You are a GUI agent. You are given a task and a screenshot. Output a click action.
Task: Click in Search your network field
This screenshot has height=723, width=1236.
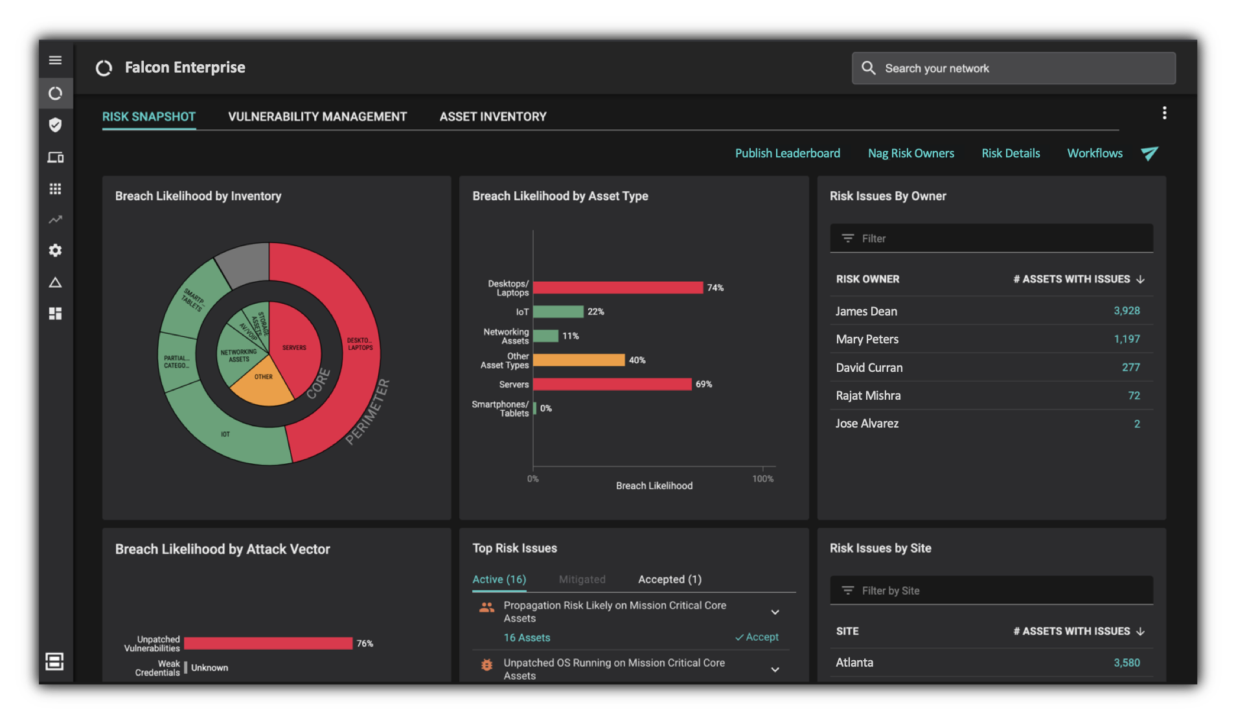[x=1014, y=68]
